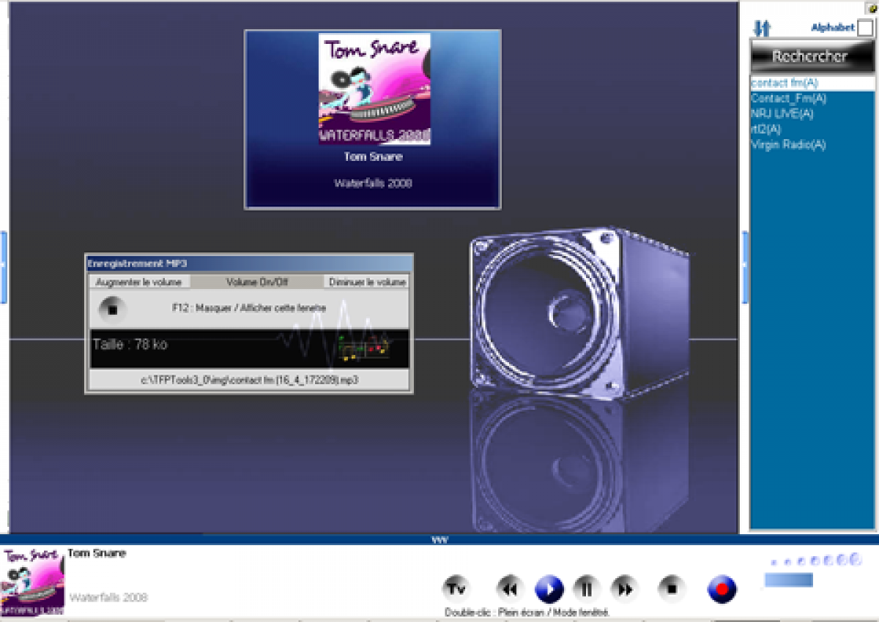Stop playback using the bottom stop button
Viewport: 879px width, 622px height.
tap(672, 588)
